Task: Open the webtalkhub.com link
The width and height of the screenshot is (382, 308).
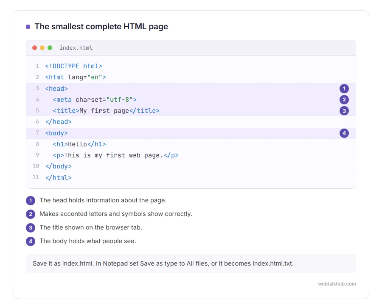Action: tap(337, 284)
